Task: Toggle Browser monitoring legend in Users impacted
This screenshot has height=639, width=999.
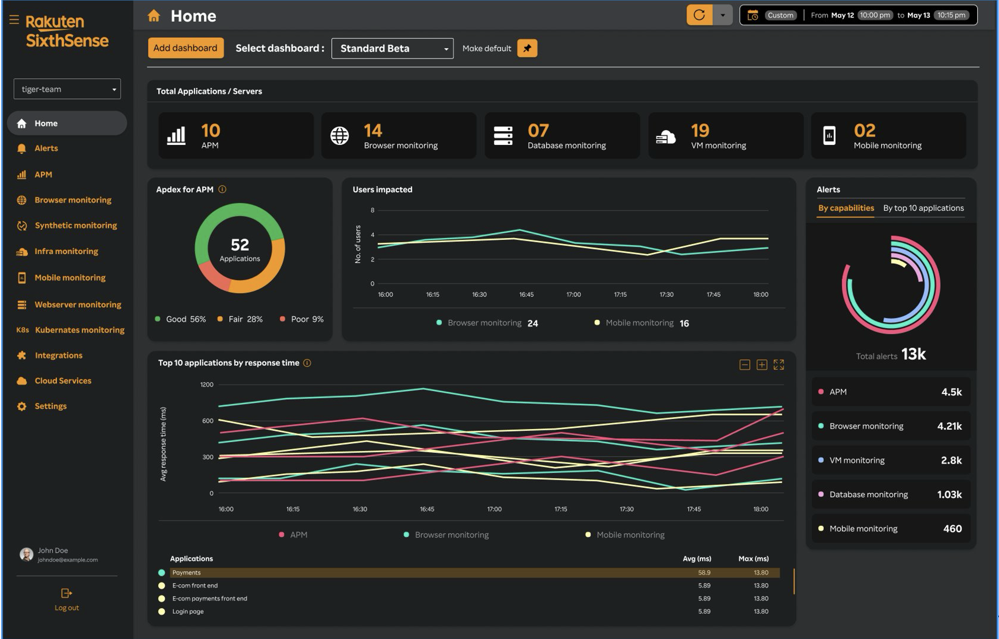Action: [x=487, y=323]
